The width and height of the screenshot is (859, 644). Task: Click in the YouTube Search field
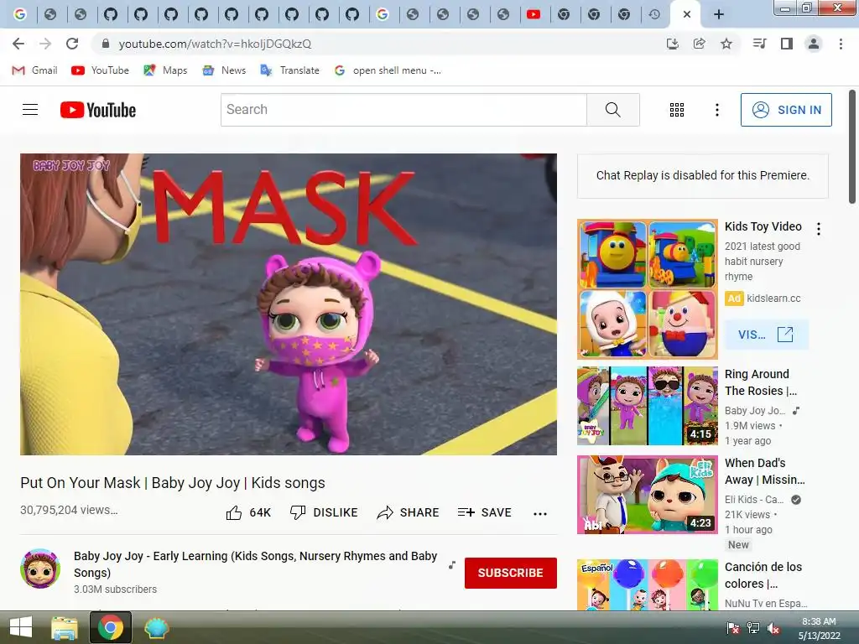coord(403,110)
